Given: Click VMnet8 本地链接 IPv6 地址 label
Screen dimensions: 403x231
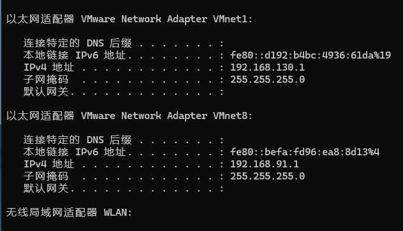Looking at the screenshot, I should point(75,152).
